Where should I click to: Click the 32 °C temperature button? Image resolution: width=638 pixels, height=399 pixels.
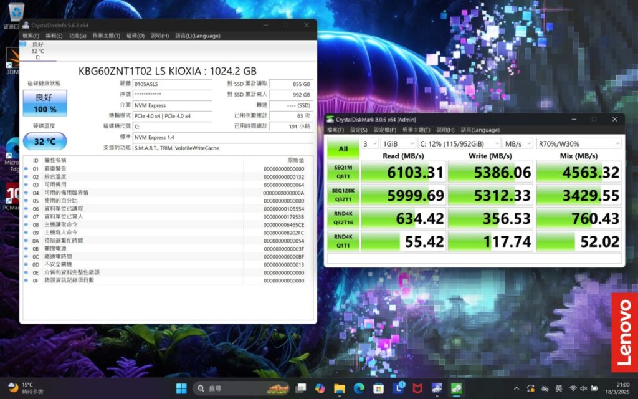pos(45,142)
